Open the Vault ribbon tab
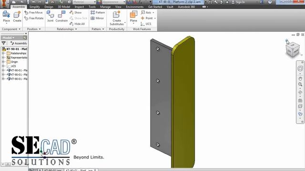The width and height of the screenshot is (305, 171). [170, 7]
